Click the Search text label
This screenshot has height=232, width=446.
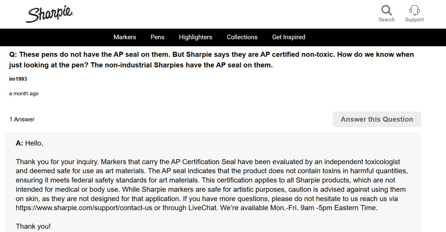click(x=387, y=20)
